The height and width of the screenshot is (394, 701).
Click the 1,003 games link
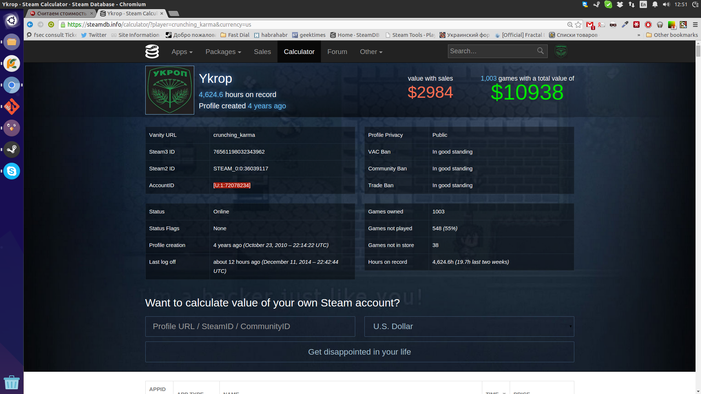(x=489, y=78)
